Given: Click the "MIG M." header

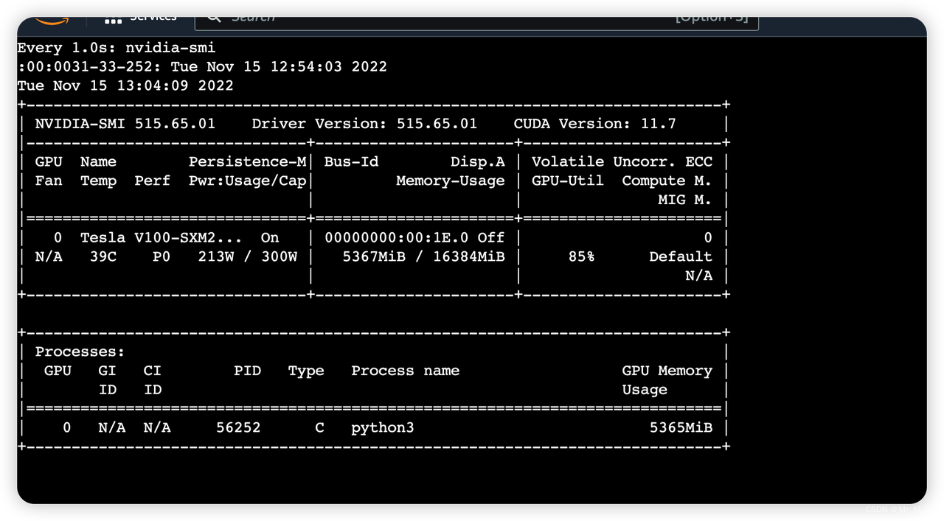Looking at the screenshot, I should (x=685, y=200).
